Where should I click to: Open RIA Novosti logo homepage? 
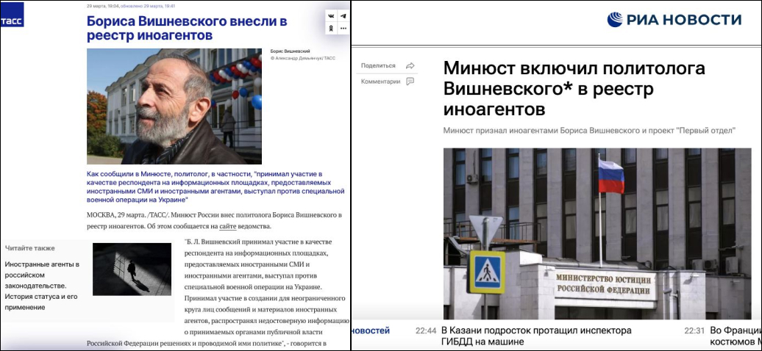tap(674, 20)
